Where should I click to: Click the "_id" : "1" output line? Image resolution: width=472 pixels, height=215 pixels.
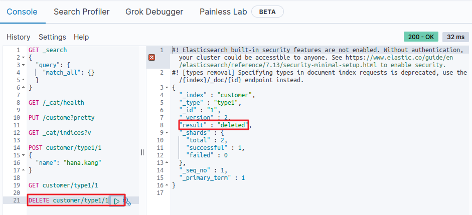click(200, 110)
